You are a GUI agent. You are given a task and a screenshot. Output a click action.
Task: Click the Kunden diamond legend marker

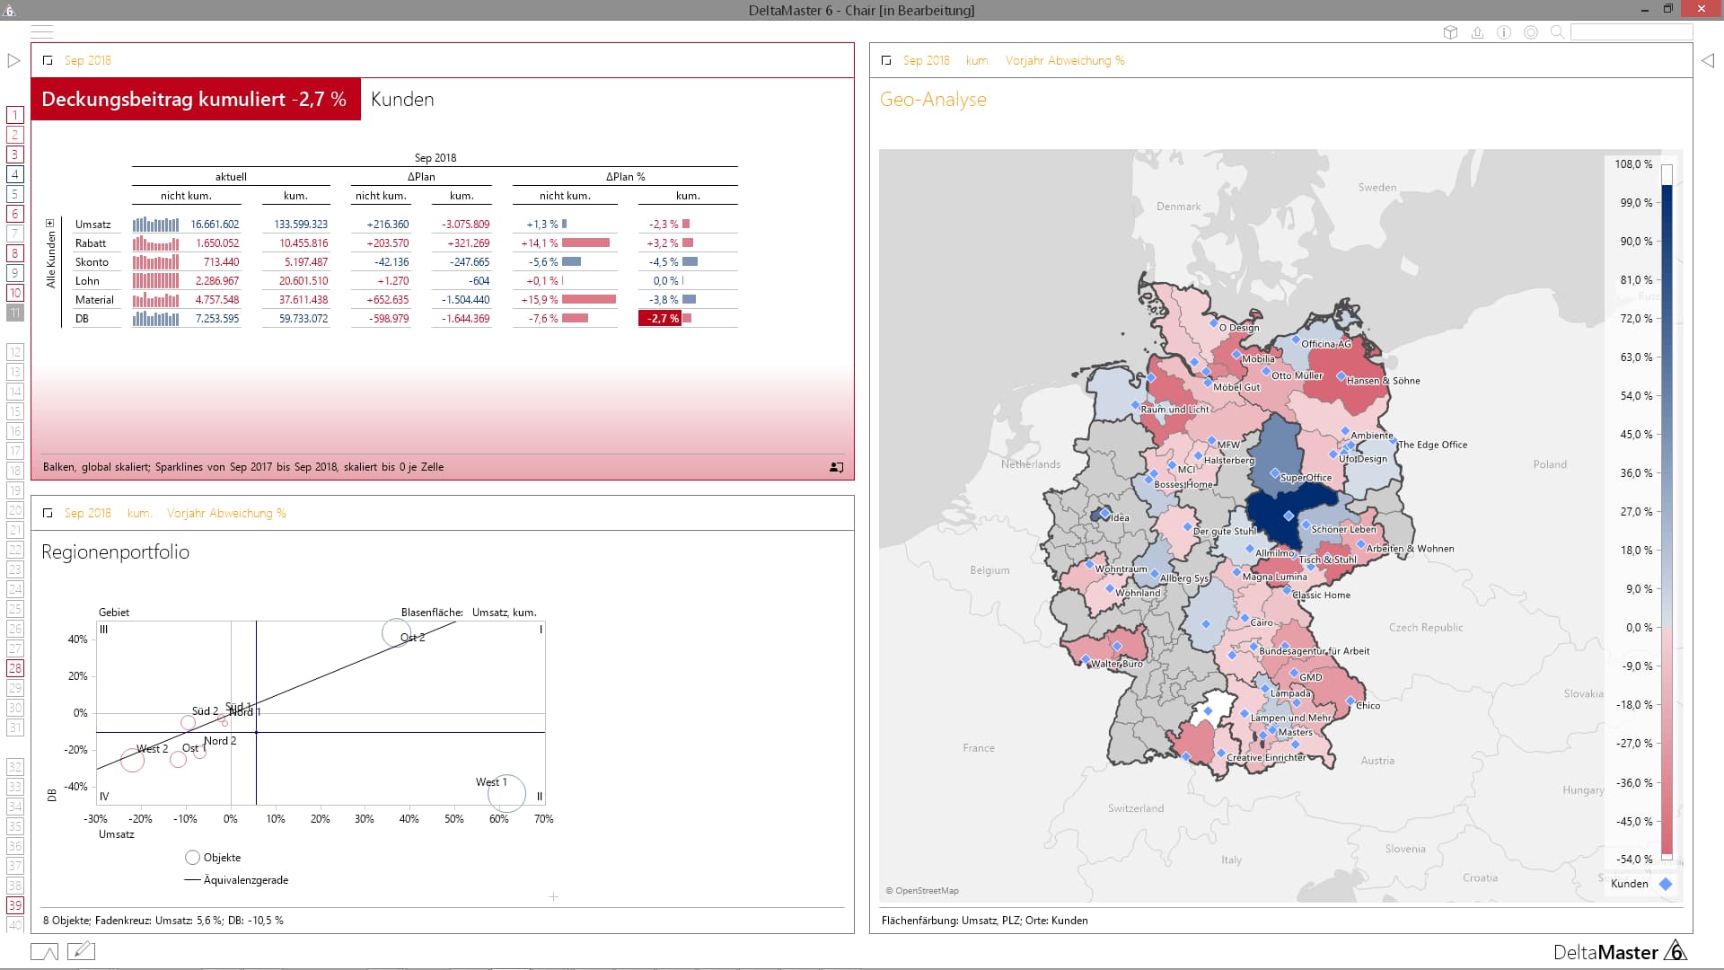pyautogui.click(x=1666, y=884)
